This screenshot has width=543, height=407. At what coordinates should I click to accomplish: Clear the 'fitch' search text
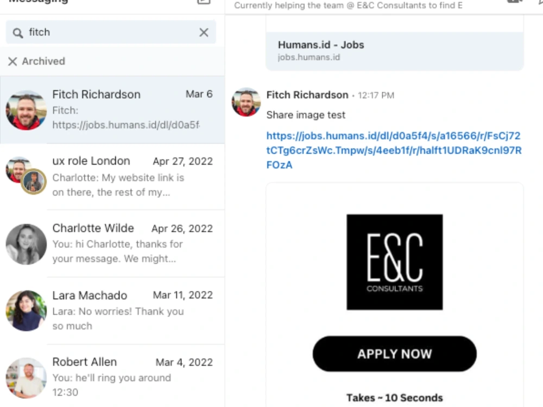pyautogui.click(x=204, y=32)
